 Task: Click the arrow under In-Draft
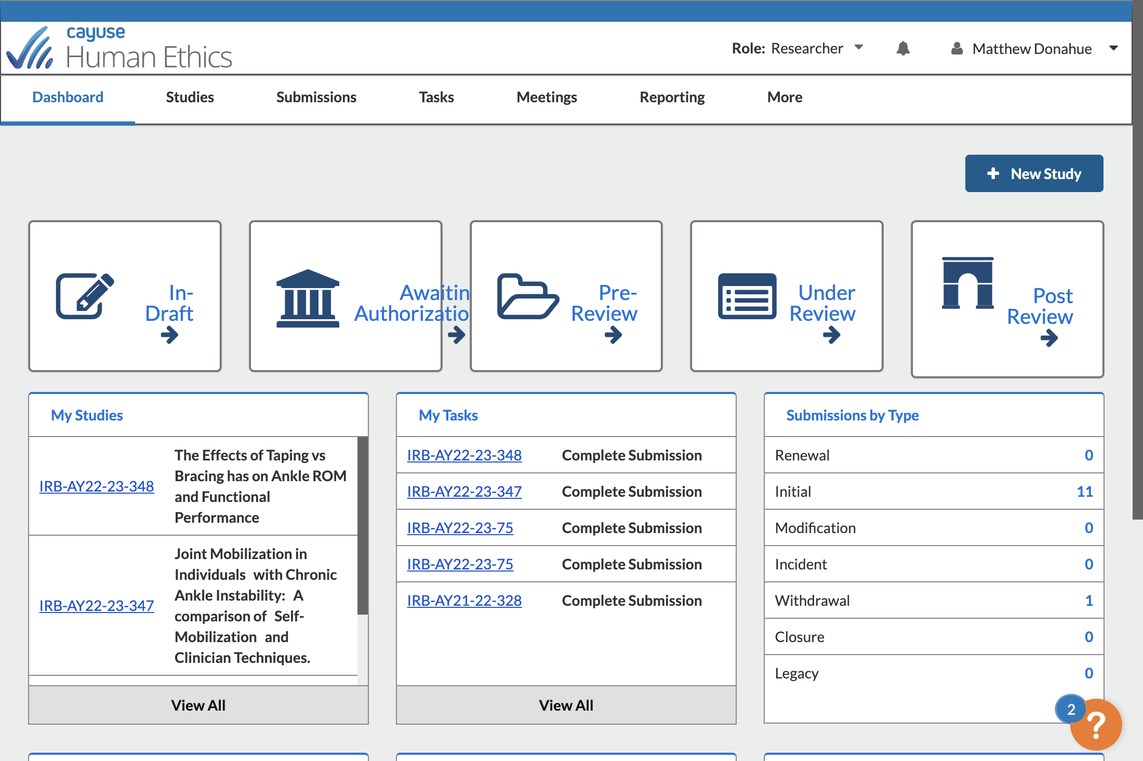pyautogui.click(x=169, y=335)
